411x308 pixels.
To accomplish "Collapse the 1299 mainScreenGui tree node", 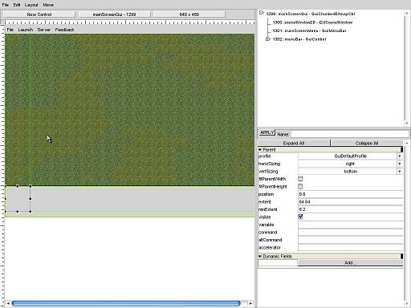I will point(262,13).
